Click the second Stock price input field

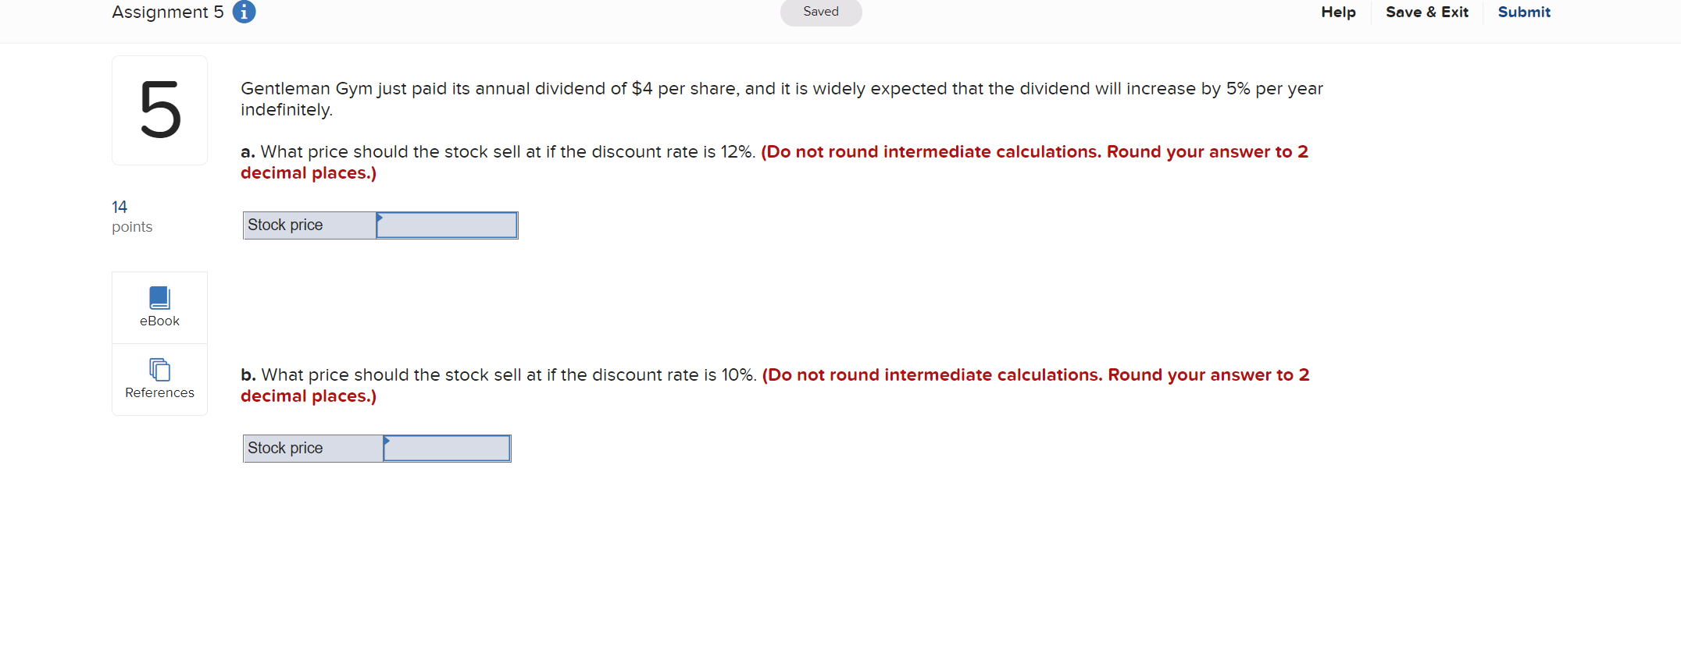(x=445, y=448)
